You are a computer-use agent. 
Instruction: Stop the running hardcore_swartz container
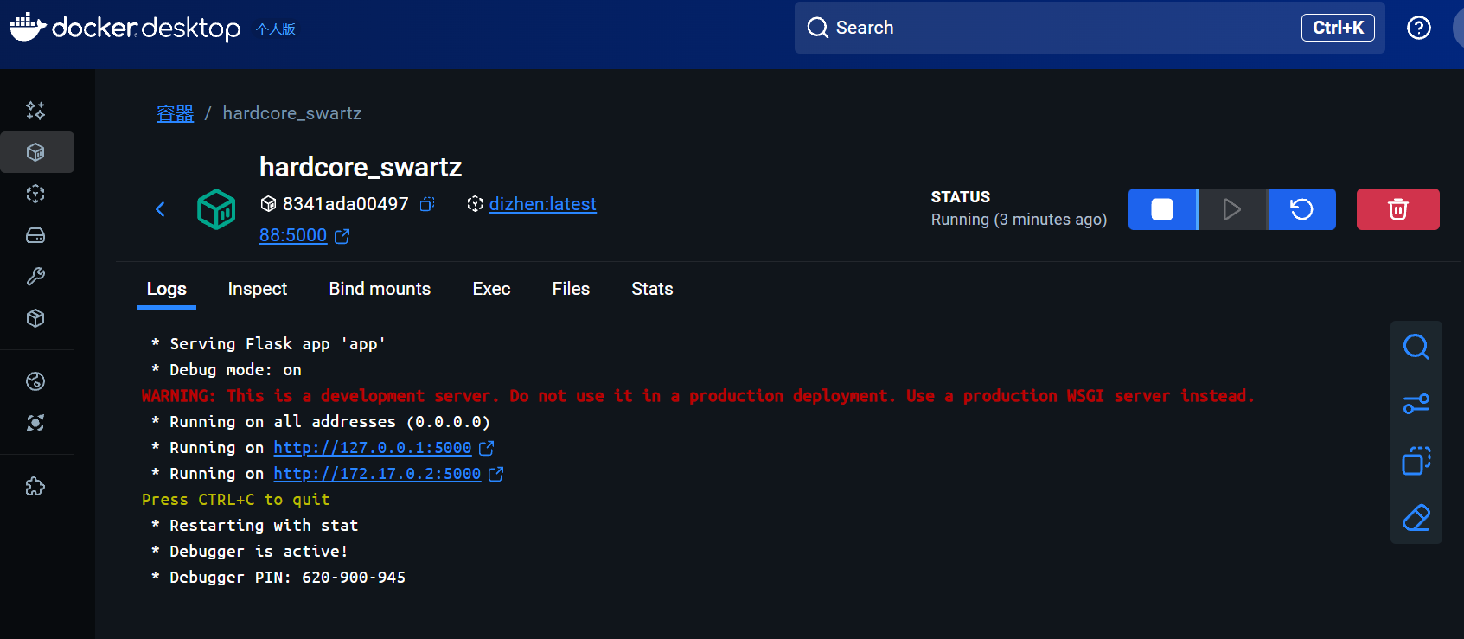pyautogui.click(x=1162, y=209)
